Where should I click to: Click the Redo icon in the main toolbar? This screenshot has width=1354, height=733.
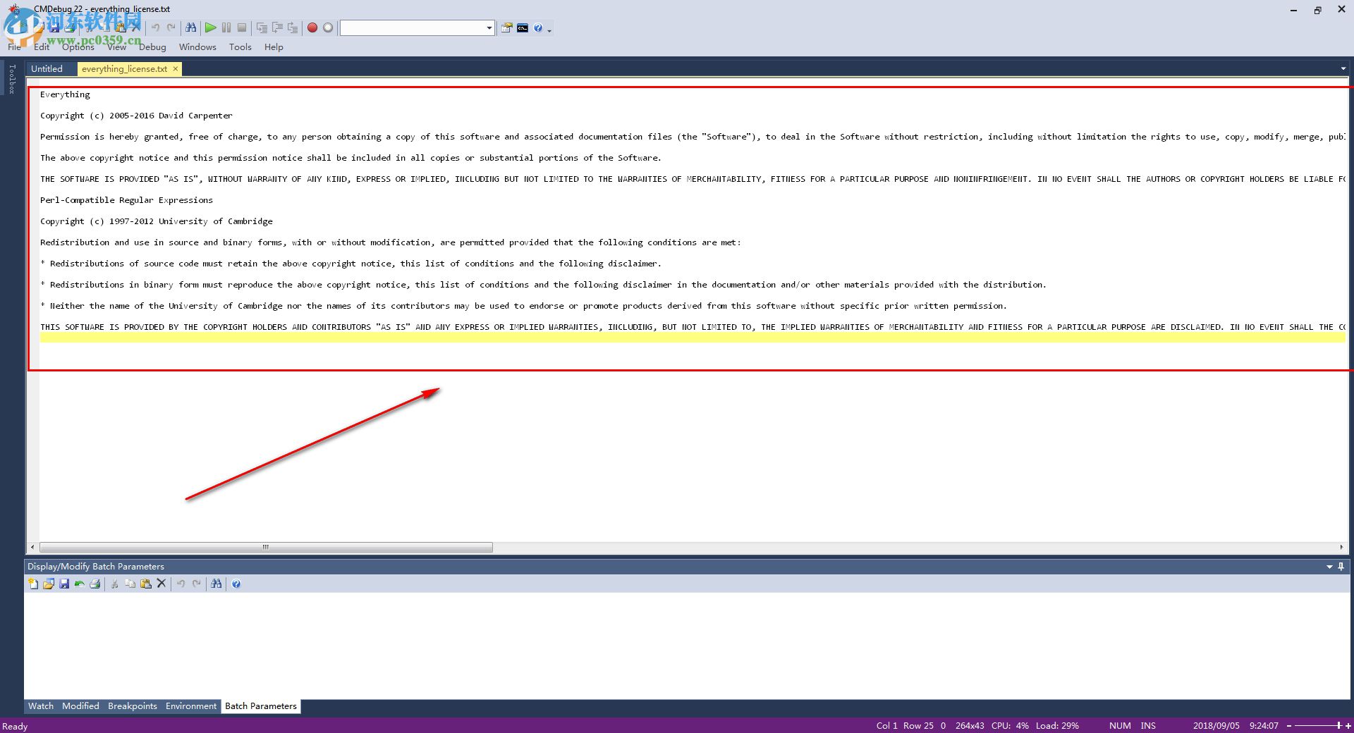pos(171,28)
